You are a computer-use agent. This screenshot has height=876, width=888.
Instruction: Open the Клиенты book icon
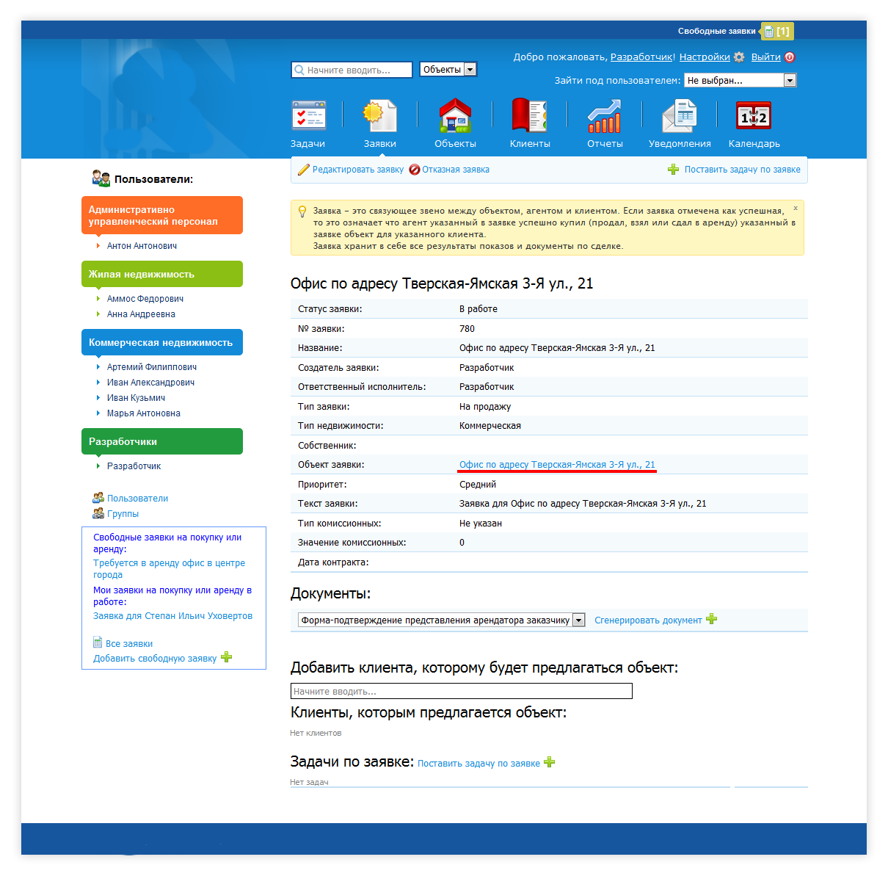tap(529, 116)
